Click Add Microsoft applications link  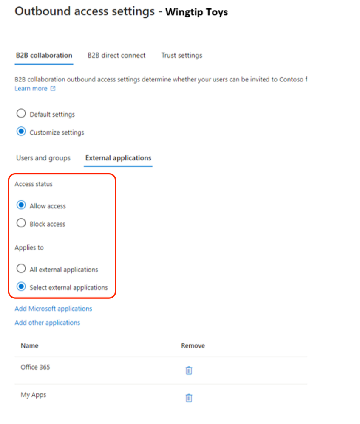coord(54,309)
